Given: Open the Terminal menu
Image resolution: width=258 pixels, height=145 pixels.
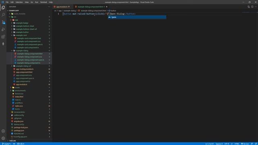Looking at the screenshot, I should tap(44, 2).
